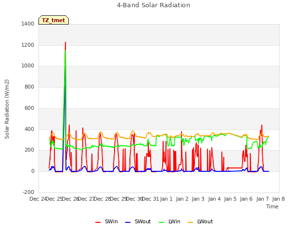Click the 400 y-axis label
Screen dimensions: 308x231
tap(29, 129)
